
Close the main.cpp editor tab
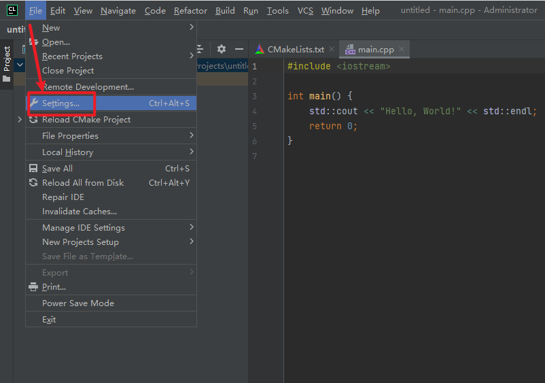[x=401, y=50]
